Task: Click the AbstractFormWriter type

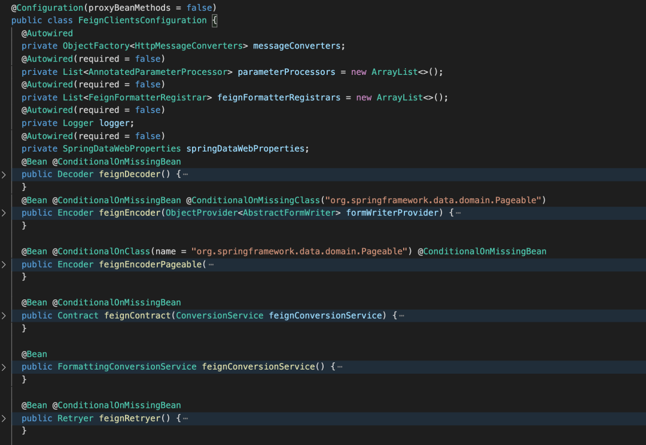Action: tap(290, 213)
